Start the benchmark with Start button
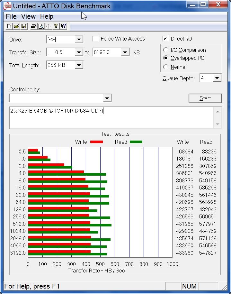231x294 pixels. (205, 98)
